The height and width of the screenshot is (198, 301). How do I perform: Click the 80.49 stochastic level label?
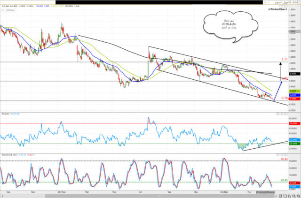coord(284,159)
